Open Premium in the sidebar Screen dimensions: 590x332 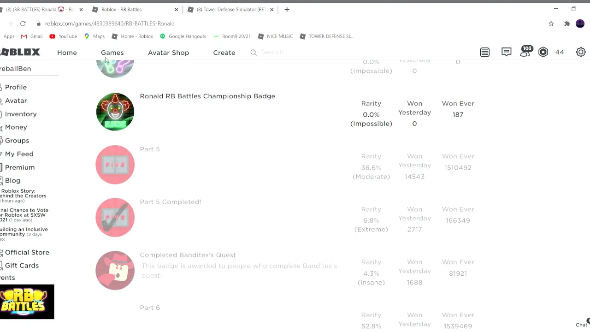coord(20,167)
